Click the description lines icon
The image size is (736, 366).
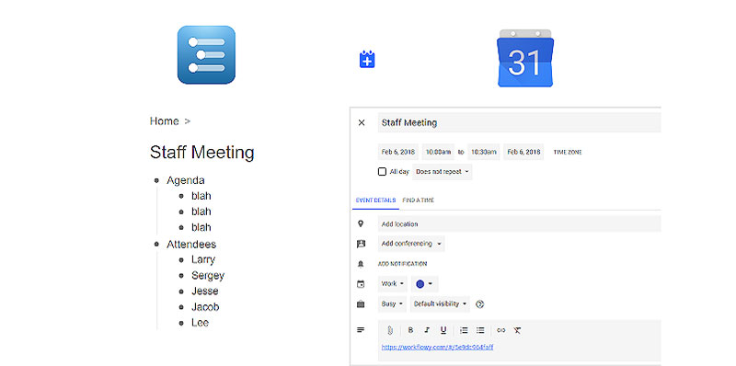pyautogui.click(x=361, y=330)
